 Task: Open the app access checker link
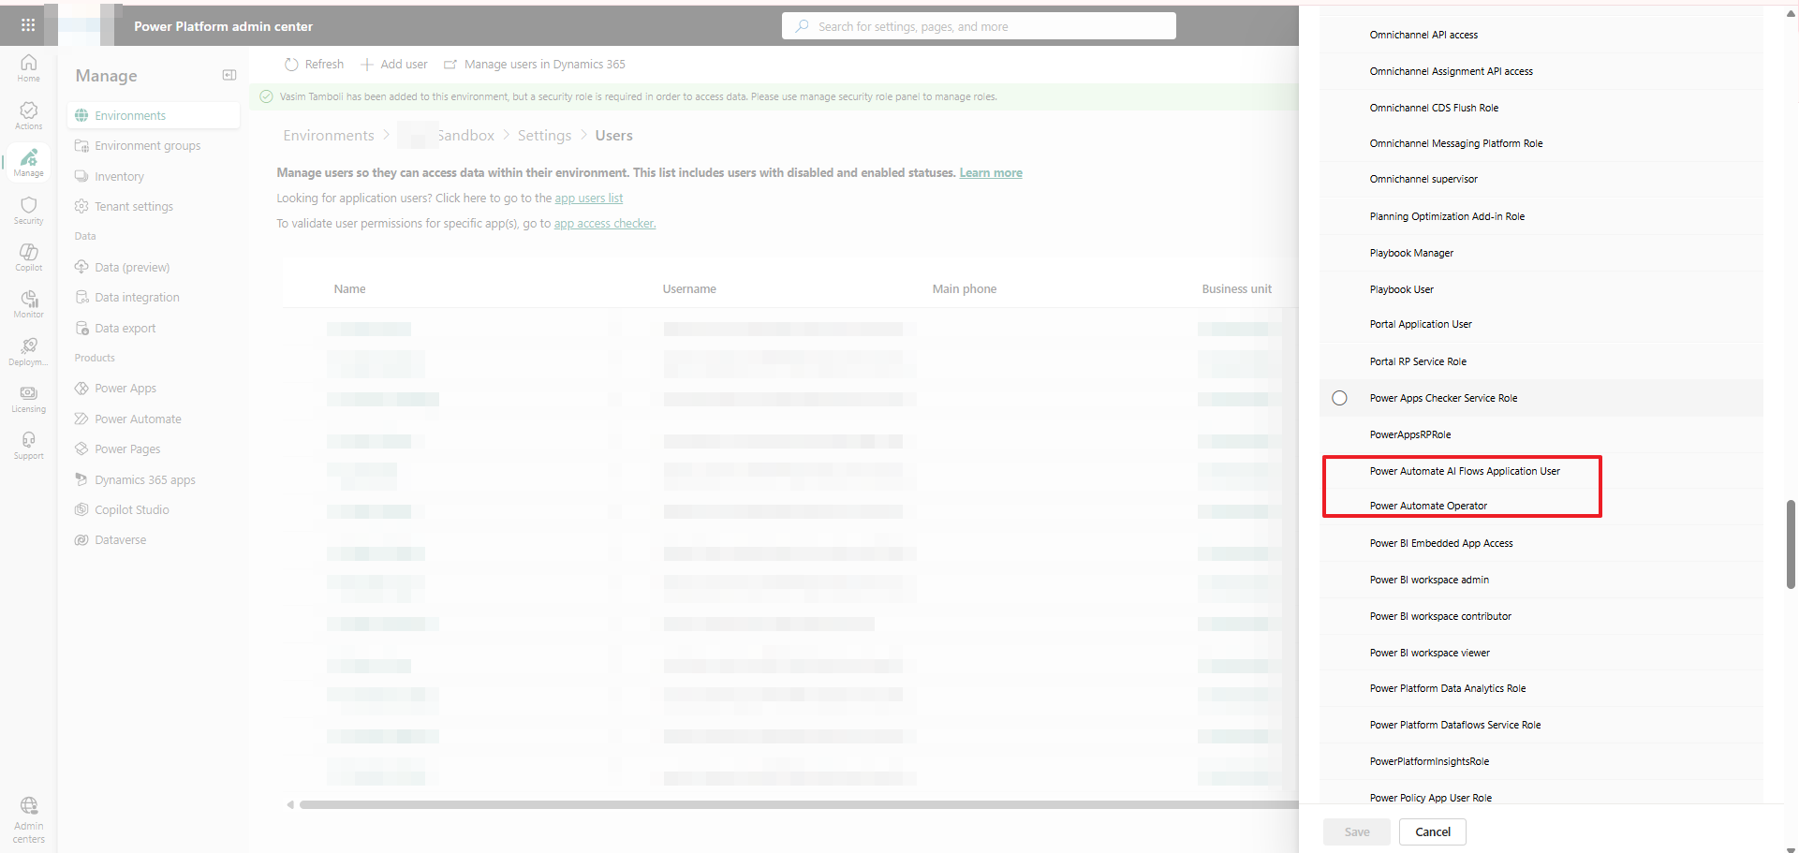coord(605,224)
